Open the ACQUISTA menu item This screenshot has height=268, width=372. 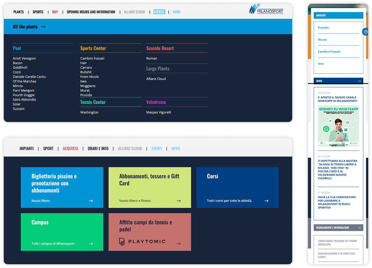click(x=70, y=148)
